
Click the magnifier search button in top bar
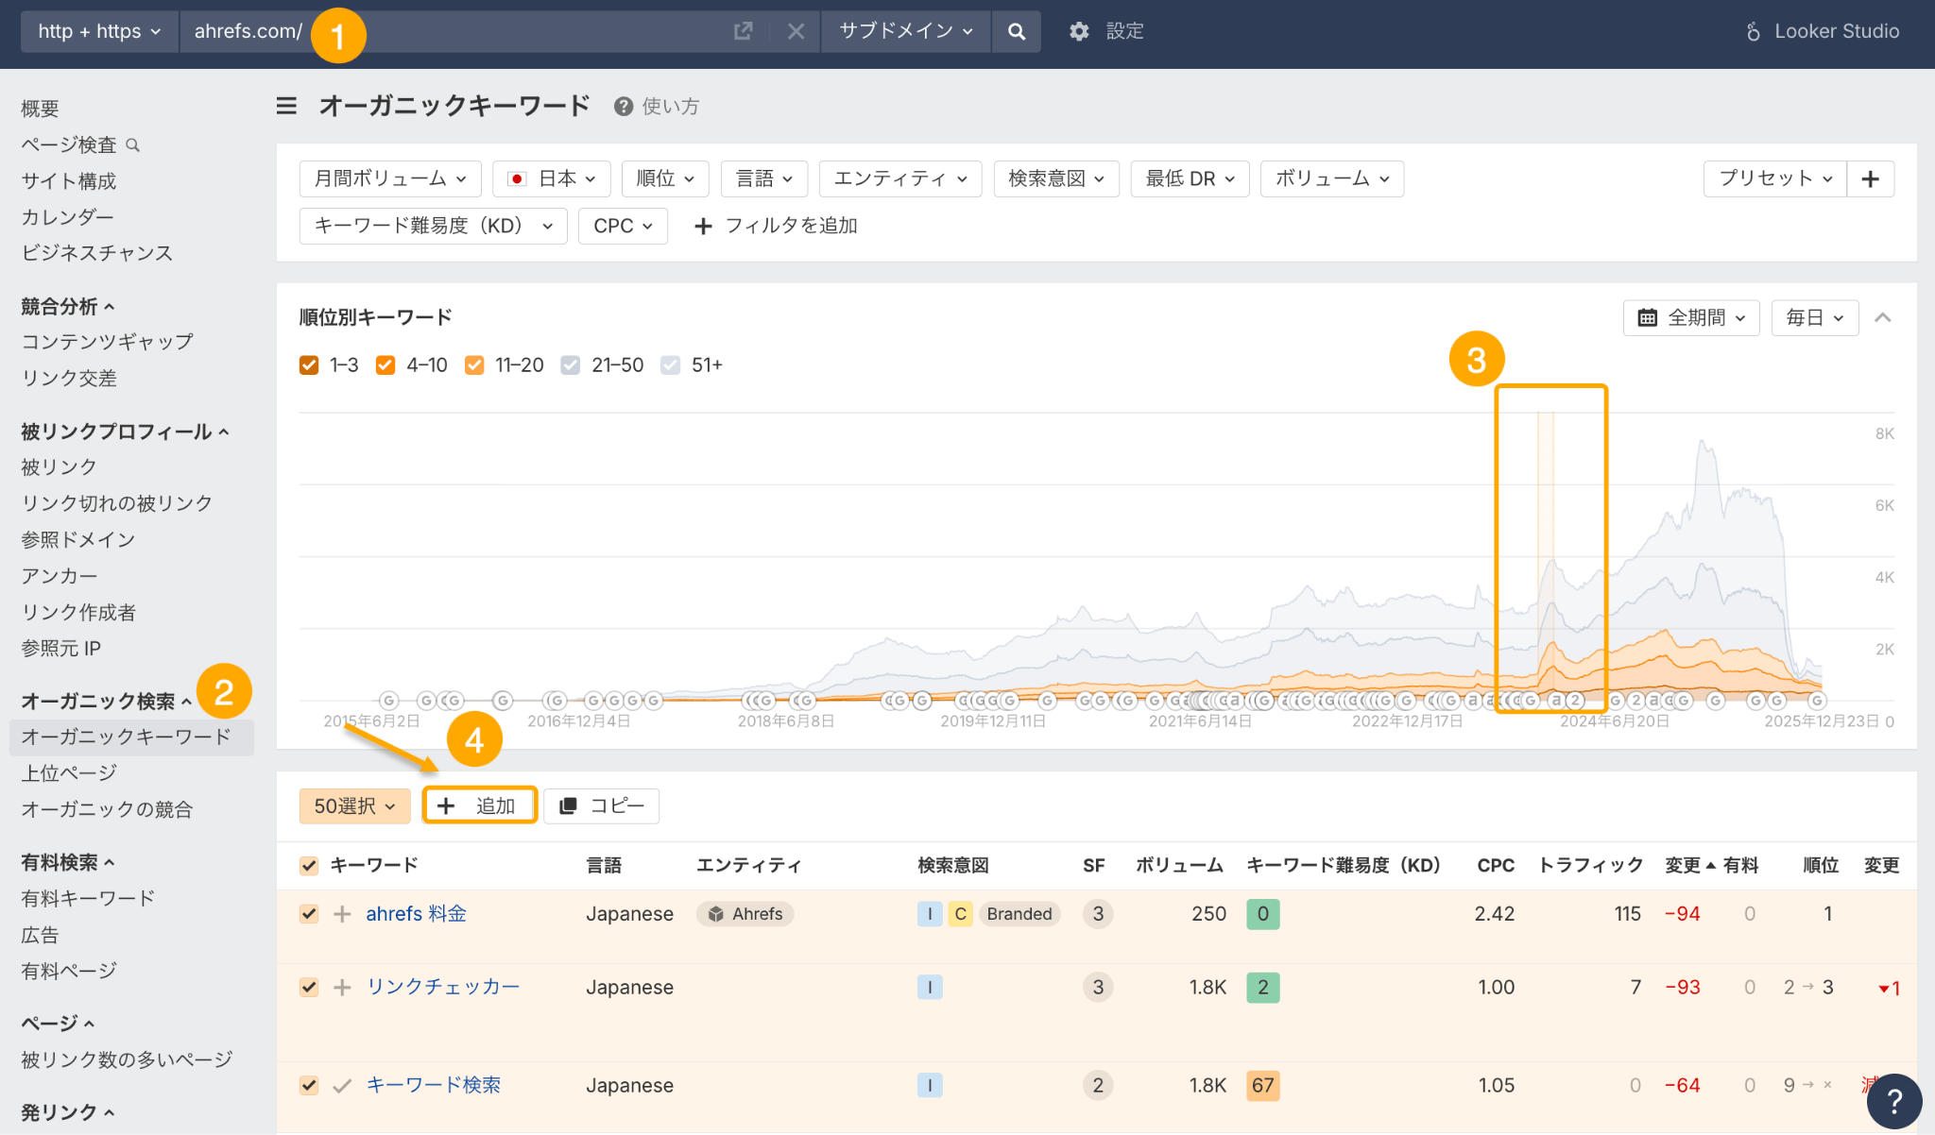(x=1016, y=31)
